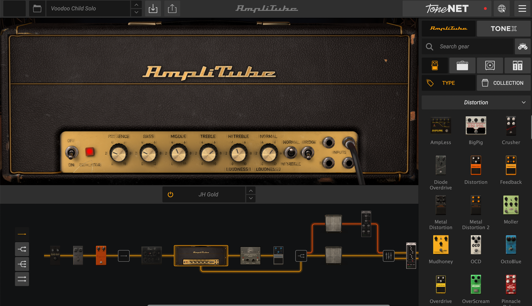Click the Search gear input field

click(468, 46)
